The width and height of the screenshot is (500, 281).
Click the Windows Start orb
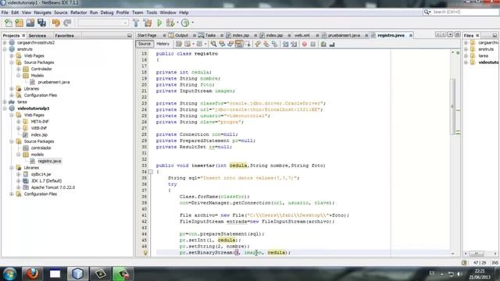pos(9,274)
